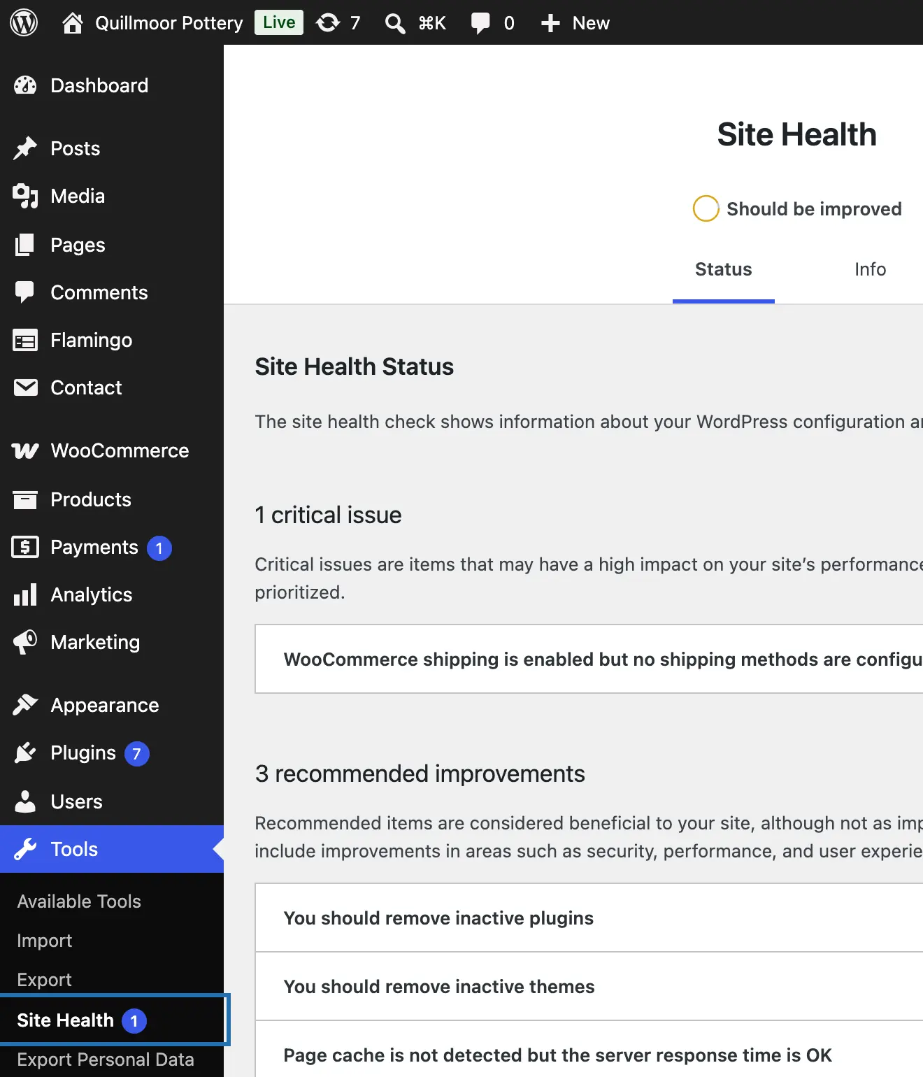Click the Plugins plug icon
The image size is (923, 1077).
25,753
